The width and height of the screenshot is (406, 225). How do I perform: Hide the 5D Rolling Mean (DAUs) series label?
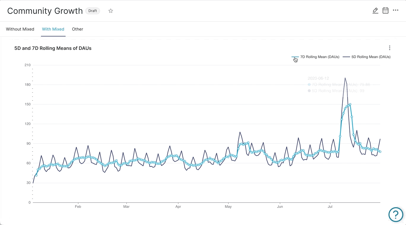point(371,57)
